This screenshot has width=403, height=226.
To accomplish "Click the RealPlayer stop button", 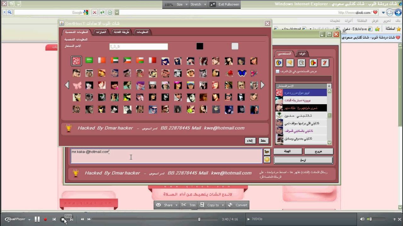I will coord(63,219).
